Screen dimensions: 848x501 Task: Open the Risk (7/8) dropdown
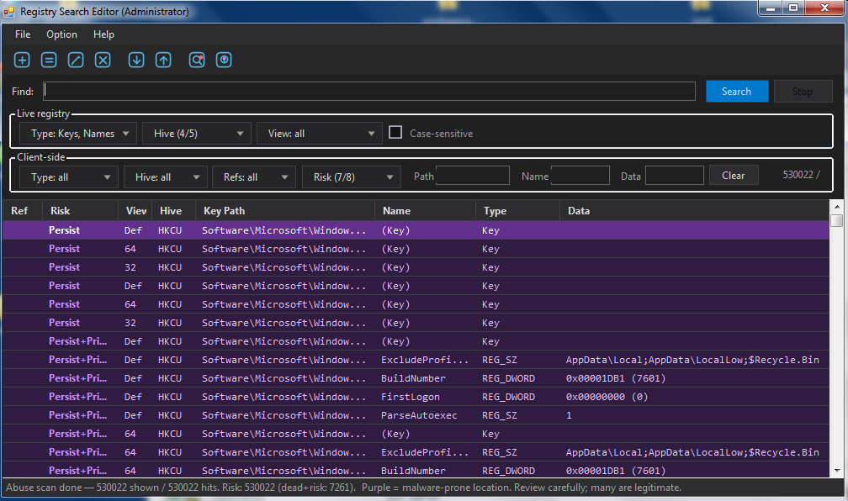(x=351, y=177)
